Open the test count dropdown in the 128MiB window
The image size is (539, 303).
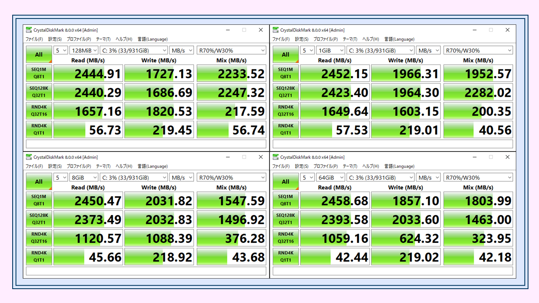click(61, 50)
